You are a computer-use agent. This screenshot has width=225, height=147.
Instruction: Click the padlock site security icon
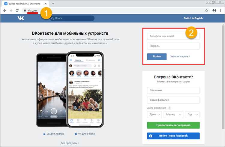tap(25, 10)
